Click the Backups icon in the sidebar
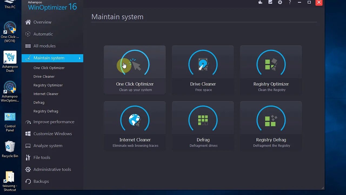The image size is (346, 195). point(28,181)
